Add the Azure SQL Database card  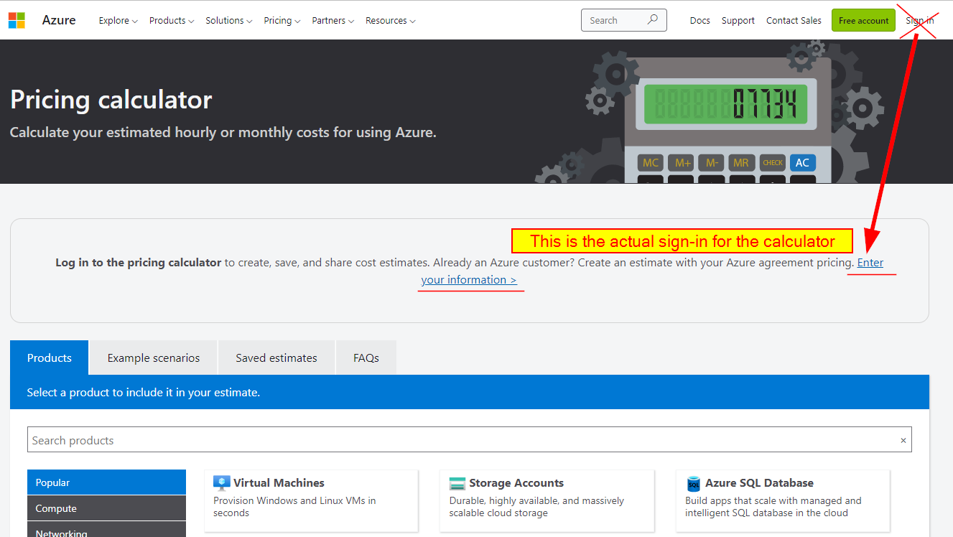click(x=783, y=501)
